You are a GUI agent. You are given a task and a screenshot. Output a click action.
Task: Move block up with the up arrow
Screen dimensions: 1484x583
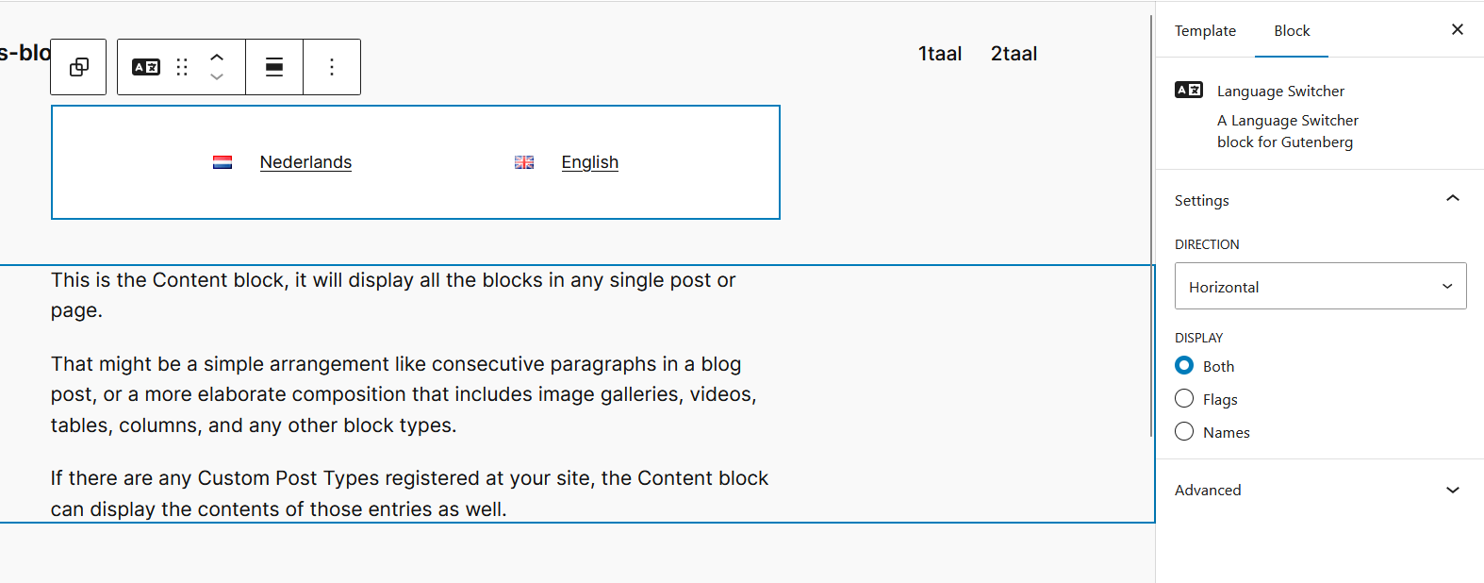[217, 58]
